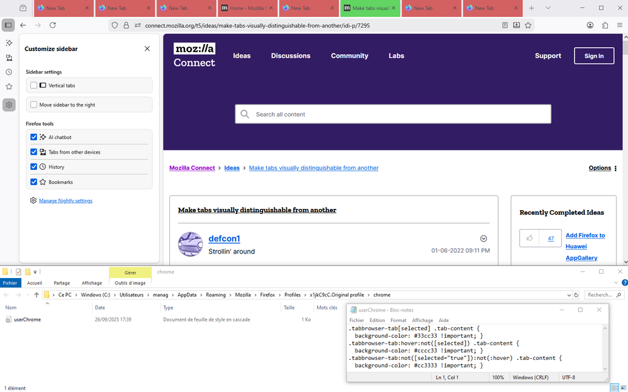
Task: Open Bookmarks from sidebar strip
Action: pos(9,86)
